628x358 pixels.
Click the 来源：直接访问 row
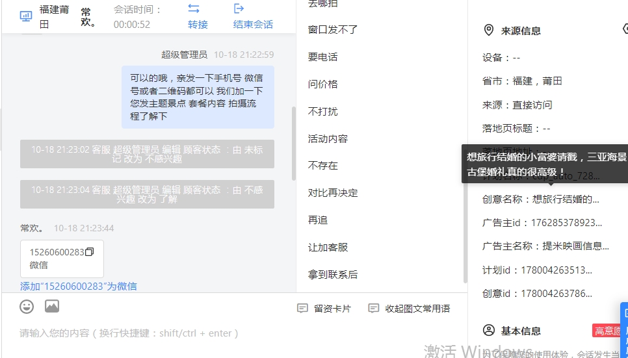517,105
